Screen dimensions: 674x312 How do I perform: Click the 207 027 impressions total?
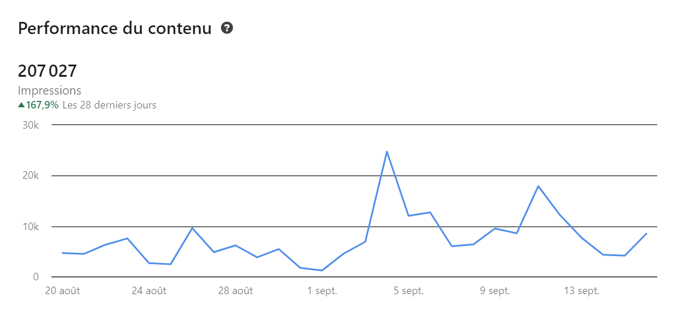(47, 71)
